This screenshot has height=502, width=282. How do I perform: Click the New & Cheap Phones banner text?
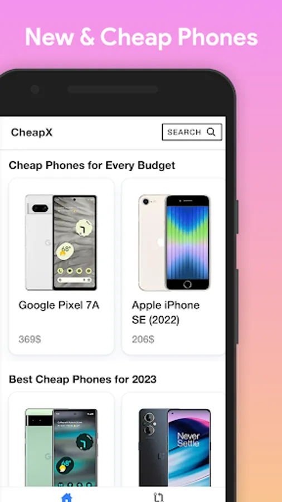pos(142,37)
